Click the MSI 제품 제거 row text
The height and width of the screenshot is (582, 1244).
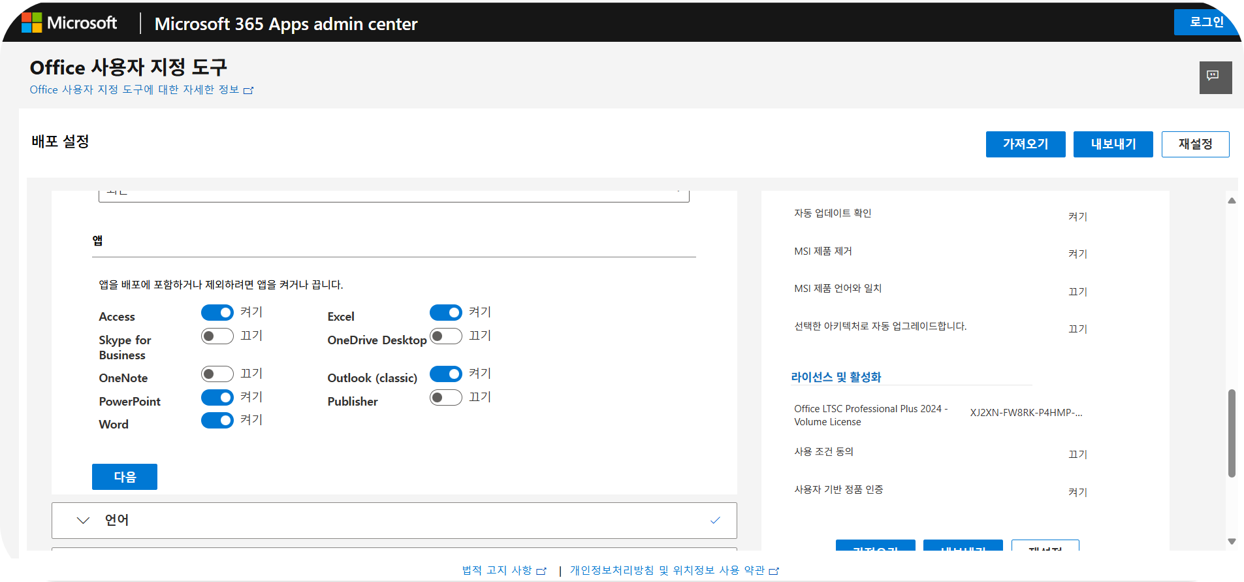click(823, 251)
